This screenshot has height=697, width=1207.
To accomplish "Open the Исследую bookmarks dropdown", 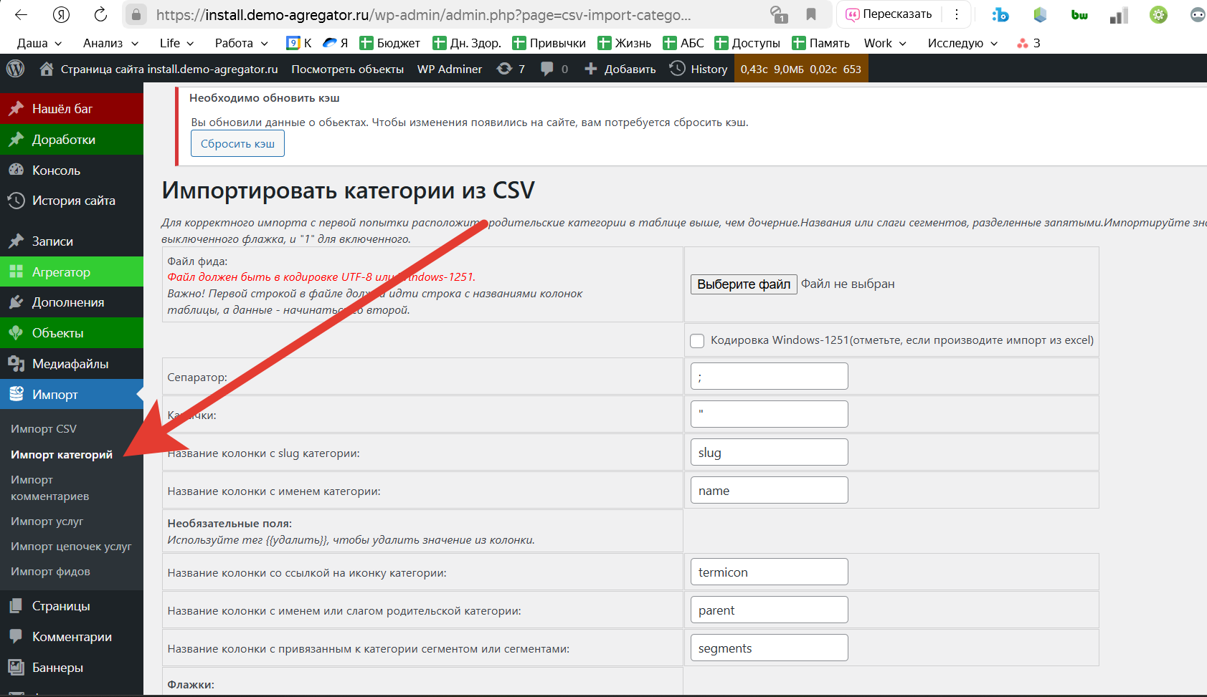I will (x=962, y=43).
